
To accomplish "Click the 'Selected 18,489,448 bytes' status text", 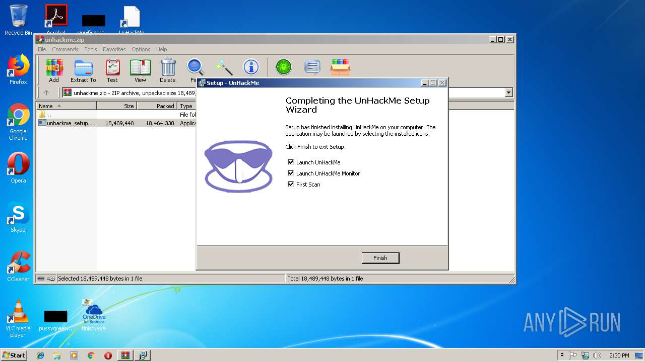I will click(x=100, y=279).
